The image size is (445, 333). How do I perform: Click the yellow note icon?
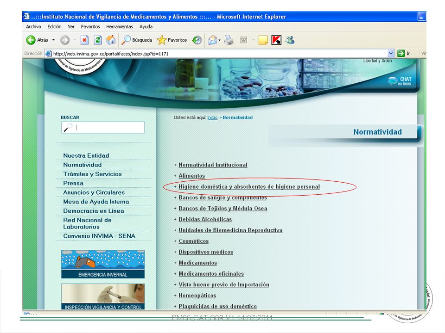263,40
